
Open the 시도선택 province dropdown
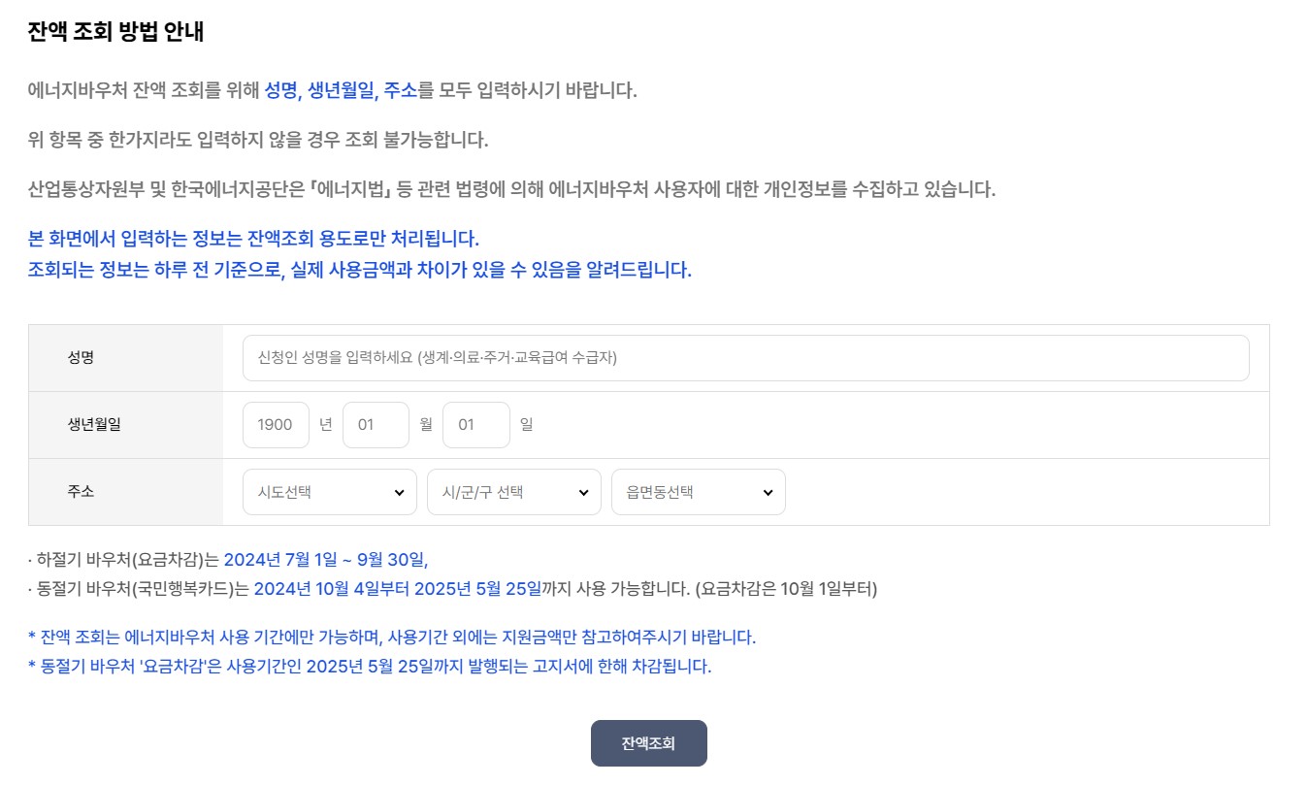[327, 492]
